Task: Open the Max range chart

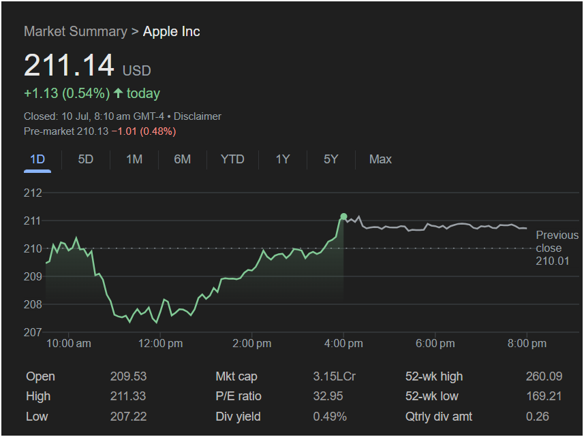Action: pyautogui.click(x=380, y=159)
